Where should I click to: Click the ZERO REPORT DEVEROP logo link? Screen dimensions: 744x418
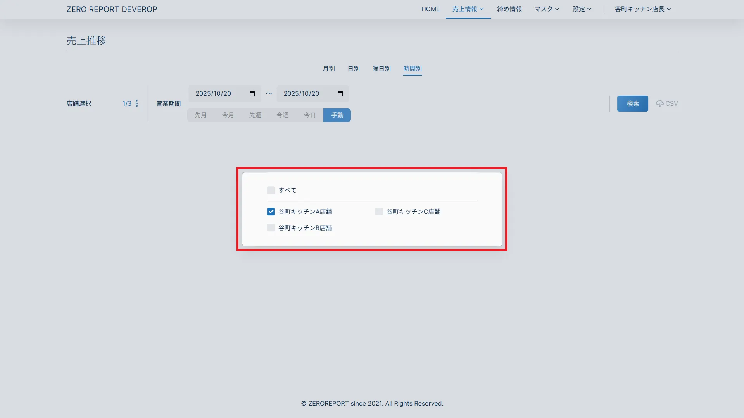(x=112, y=9)
